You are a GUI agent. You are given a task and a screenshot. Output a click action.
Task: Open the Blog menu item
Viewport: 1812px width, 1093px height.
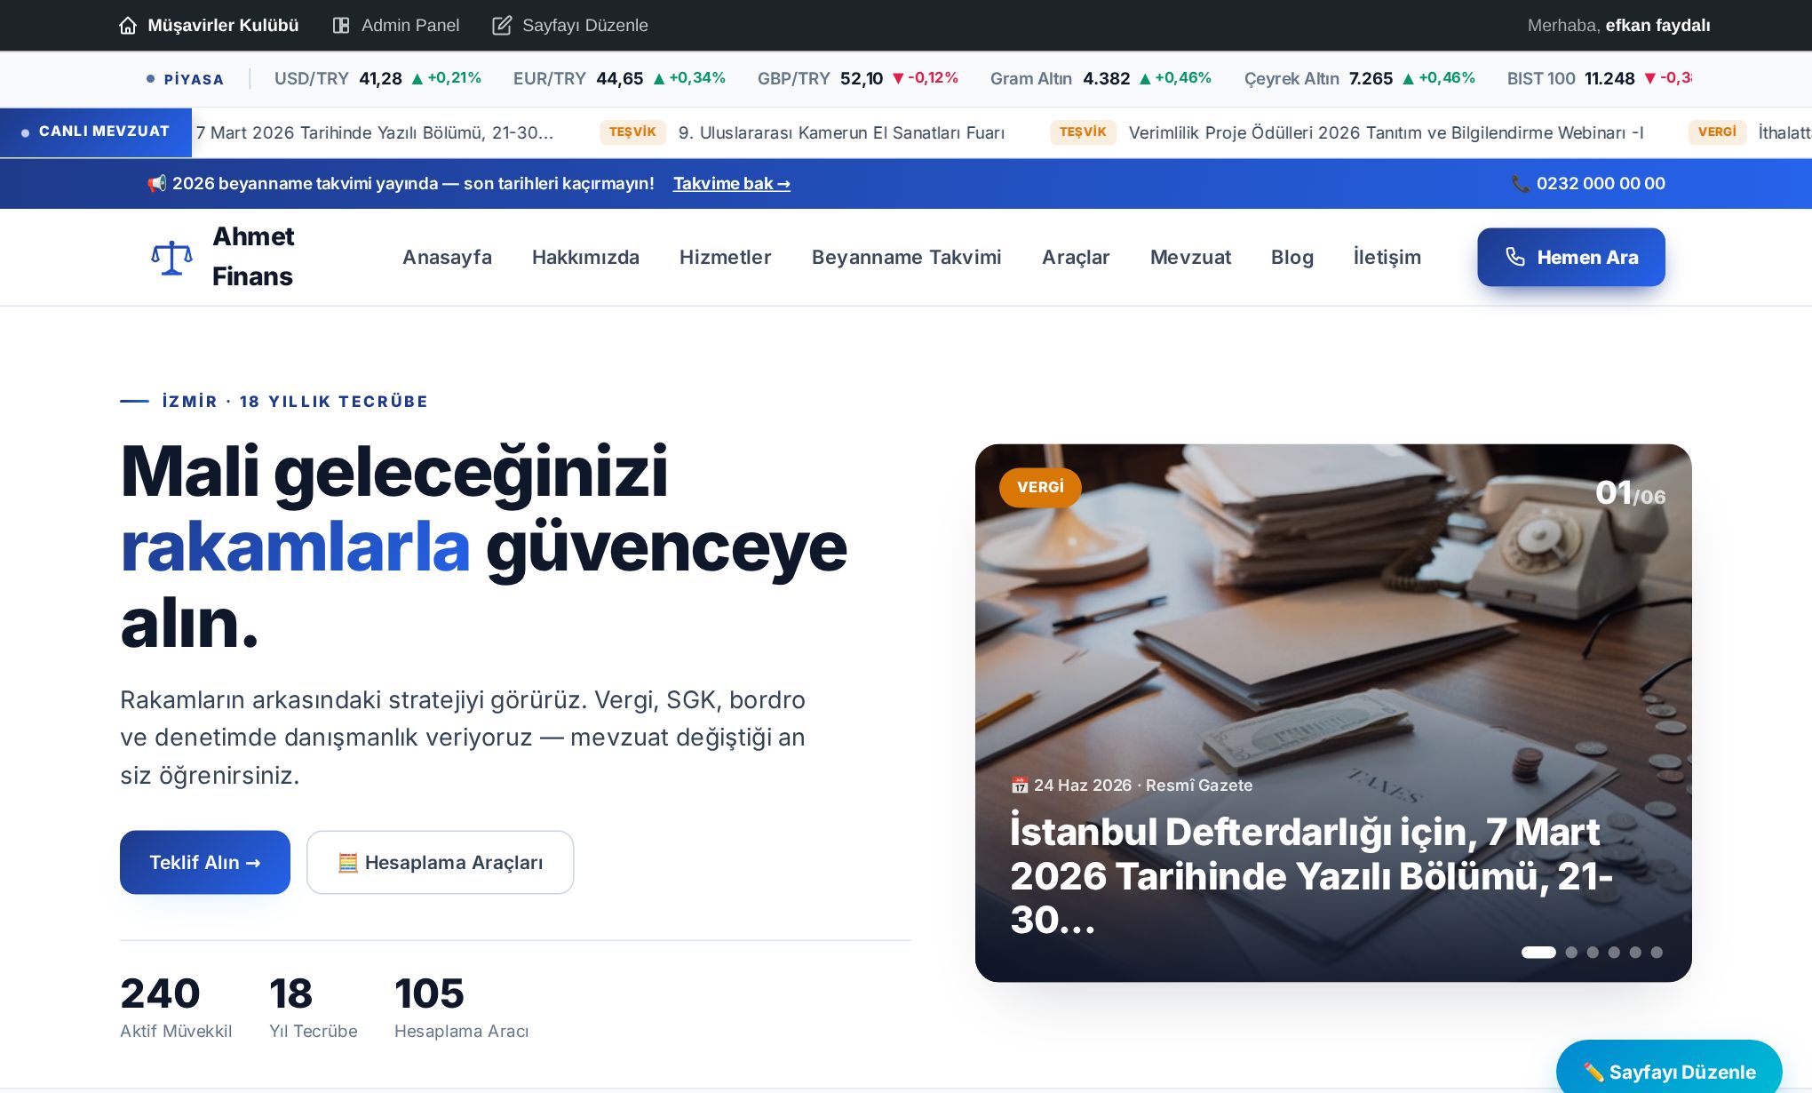pyautogui.click(x=1292, y=257)
